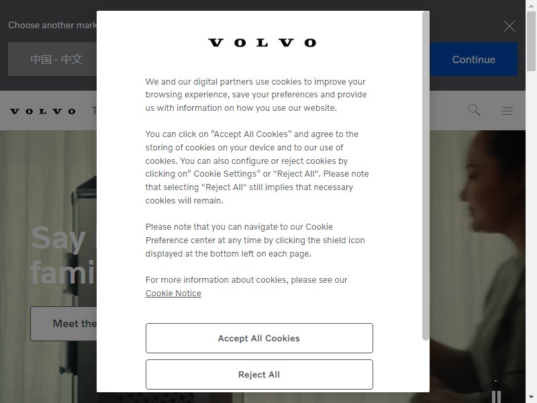Click the hero heading starting with Say
This screenshot has width=537, height=403.
coord(64,255)
